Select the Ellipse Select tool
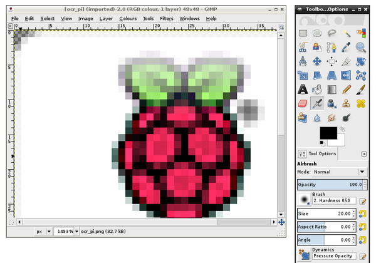Viewport: 376px width, 263px height. pyautogui.click(x=317, y=33)
